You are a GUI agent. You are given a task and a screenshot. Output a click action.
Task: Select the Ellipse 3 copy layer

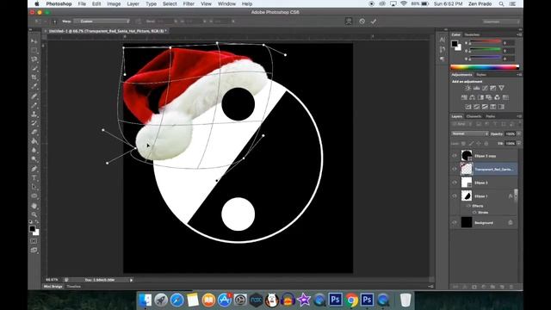(489, 156)
